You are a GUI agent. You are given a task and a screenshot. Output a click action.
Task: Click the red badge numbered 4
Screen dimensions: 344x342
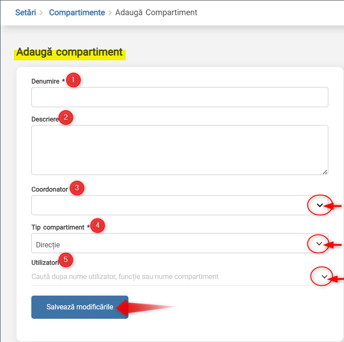click(x=98, y=225)
